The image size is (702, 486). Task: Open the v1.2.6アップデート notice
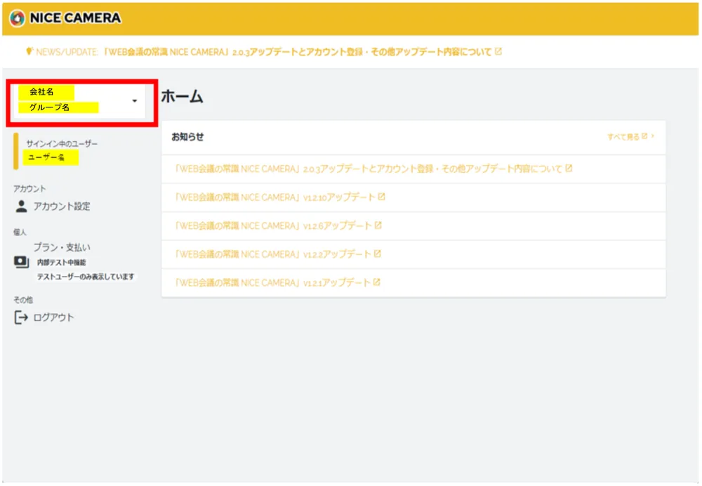coord(273,225)
